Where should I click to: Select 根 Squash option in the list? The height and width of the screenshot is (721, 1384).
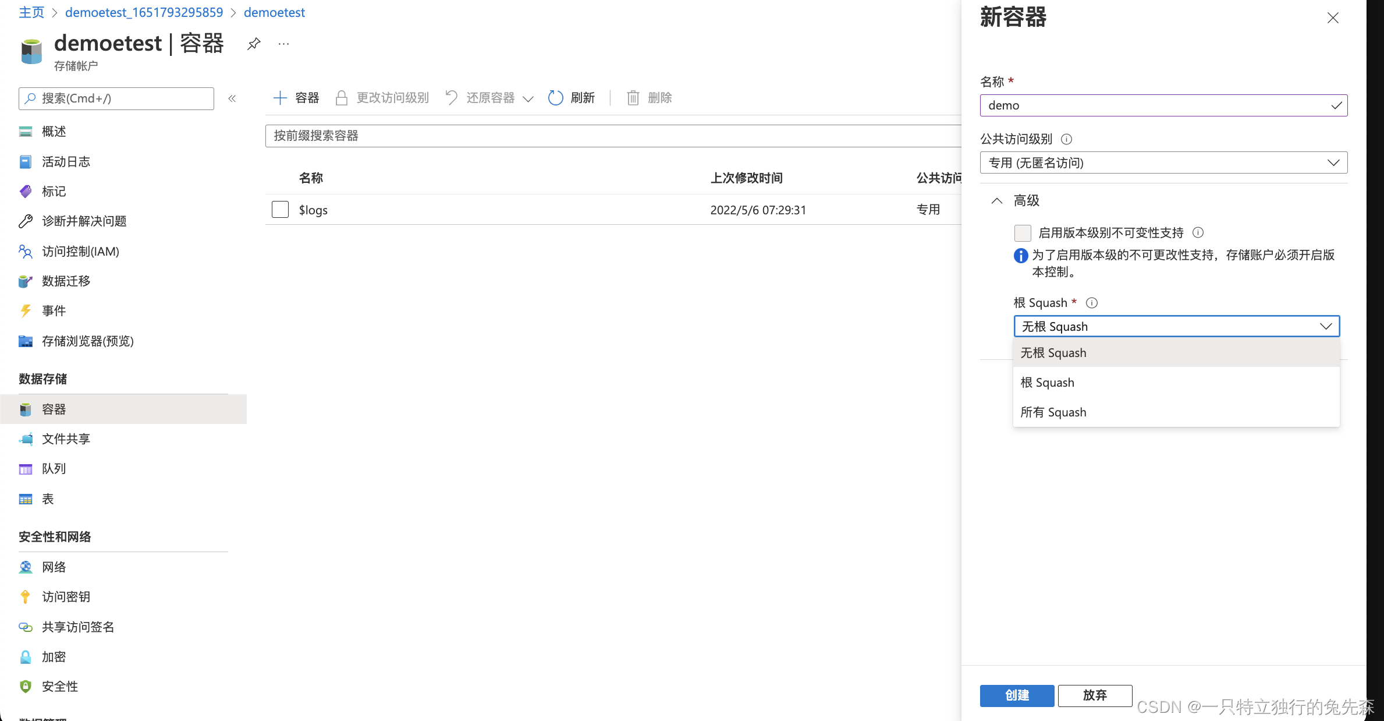click(x=1048, y=383)
